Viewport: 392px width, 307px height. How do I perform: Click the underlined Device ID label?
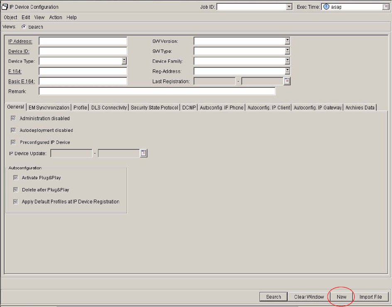(19, 51)
